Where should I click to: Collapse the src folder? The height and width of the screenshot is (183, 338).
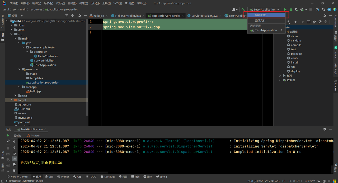tap(12, 34)
